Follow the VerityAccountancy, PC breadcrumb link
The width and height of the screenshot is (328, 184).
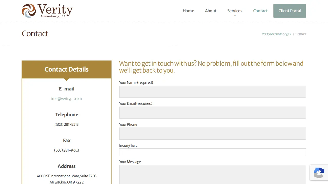point(277,34)
